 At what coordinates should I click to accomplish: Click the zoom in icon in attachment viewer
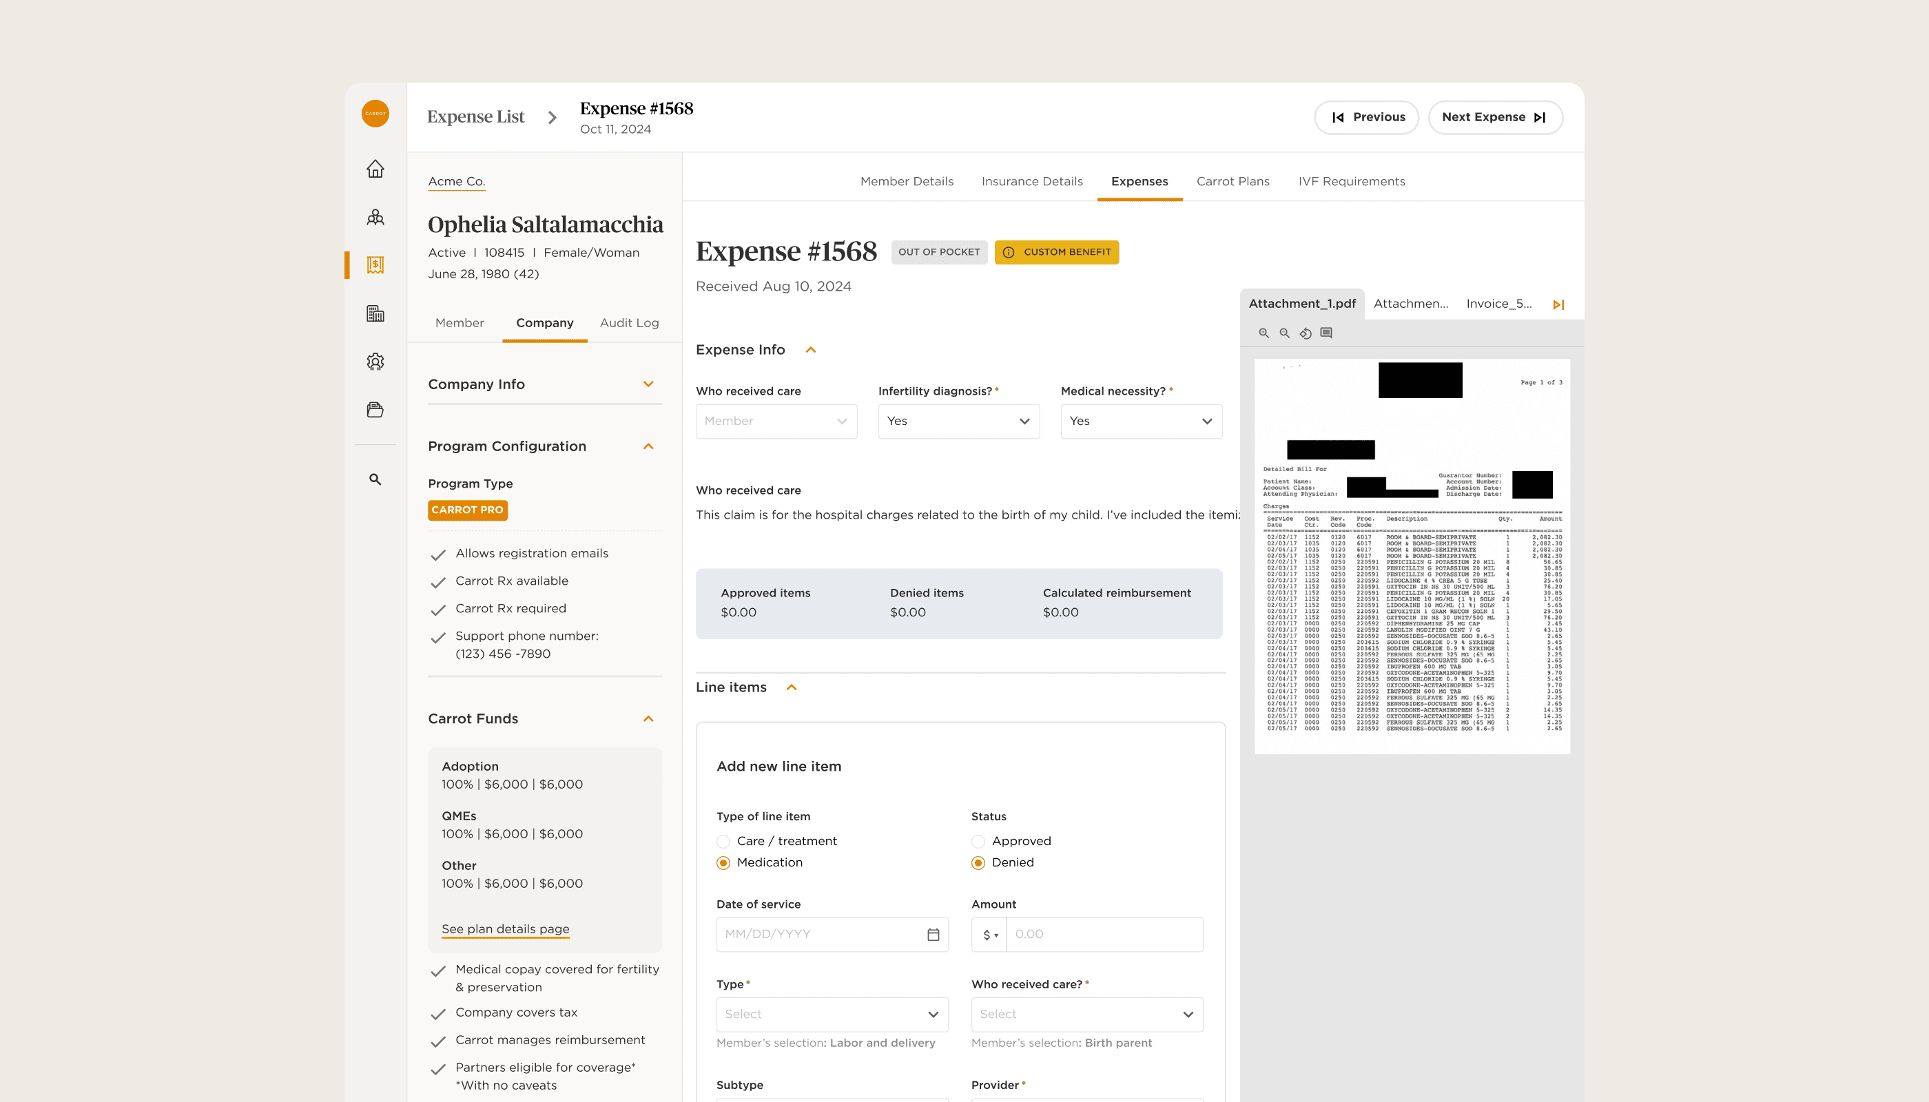pyautogui.click(x=1263, y=333)
